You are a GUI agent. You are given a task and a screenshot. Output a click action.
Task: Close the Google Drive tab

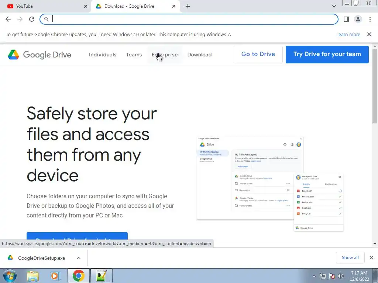[x=174, y=6]
